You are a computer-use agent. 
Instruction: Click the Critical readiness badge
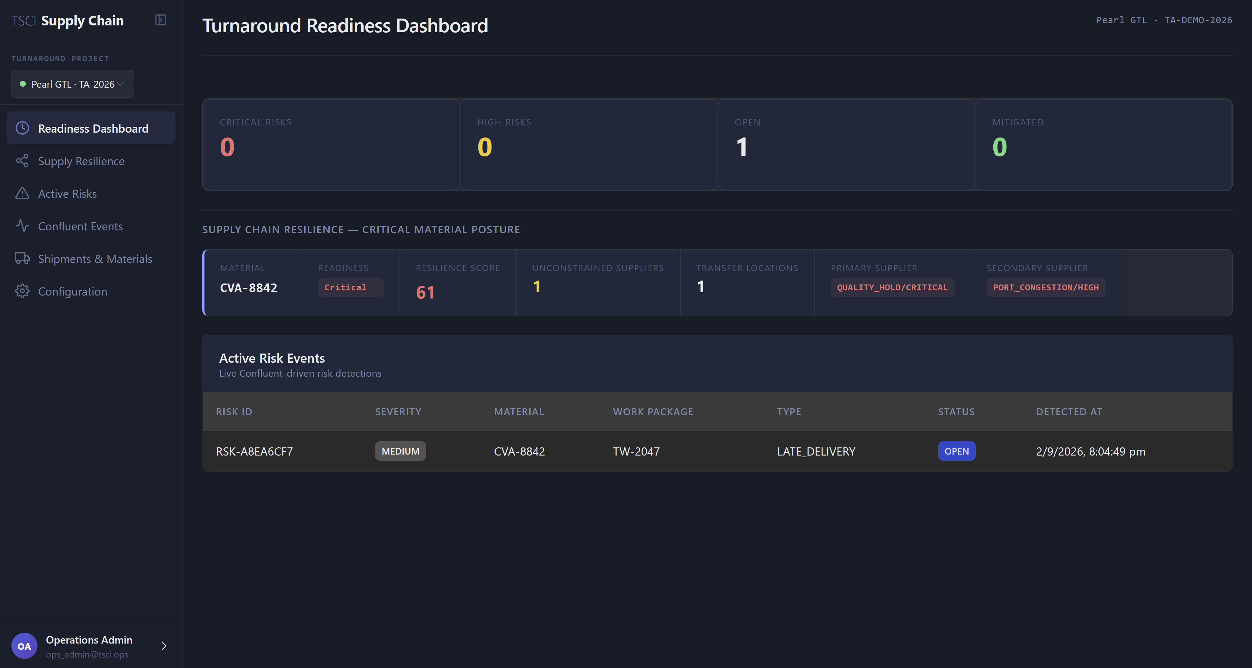pyautogui.click(x=351, y=287)
